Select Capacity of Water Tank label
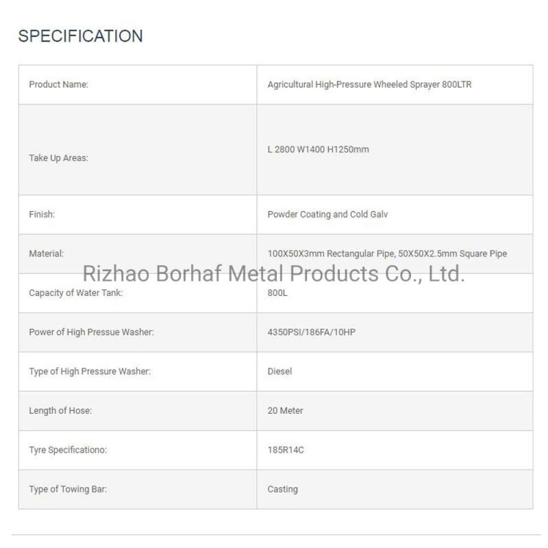The image size is (548, 548). click(76, 293)
